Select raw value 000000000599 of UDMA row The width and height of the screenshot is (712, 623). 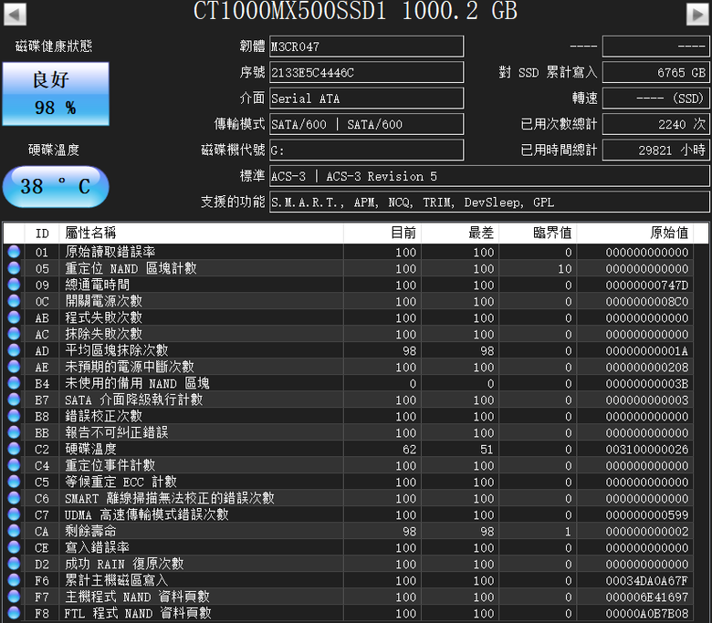pyautogui.click(x=647, y=515)
